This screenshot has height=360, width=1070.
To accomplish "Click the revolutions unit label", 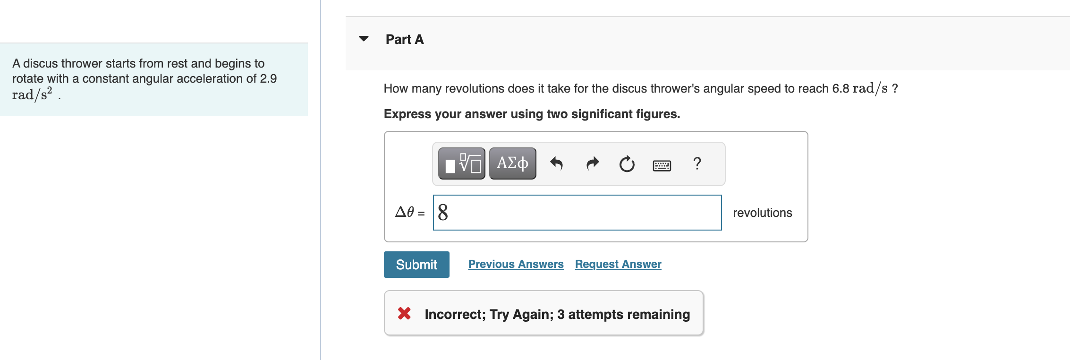I will [762, 213].
